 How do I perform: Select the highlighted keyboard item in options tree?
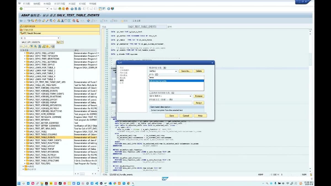(121, 80)
